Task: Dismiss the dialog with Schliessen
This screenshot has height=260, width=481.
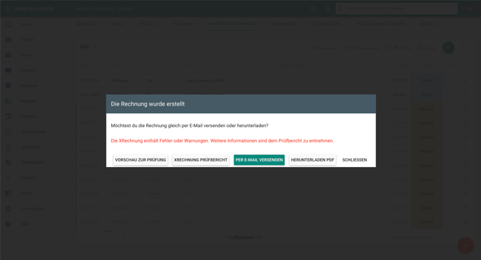Action: (x=354, y=160)
